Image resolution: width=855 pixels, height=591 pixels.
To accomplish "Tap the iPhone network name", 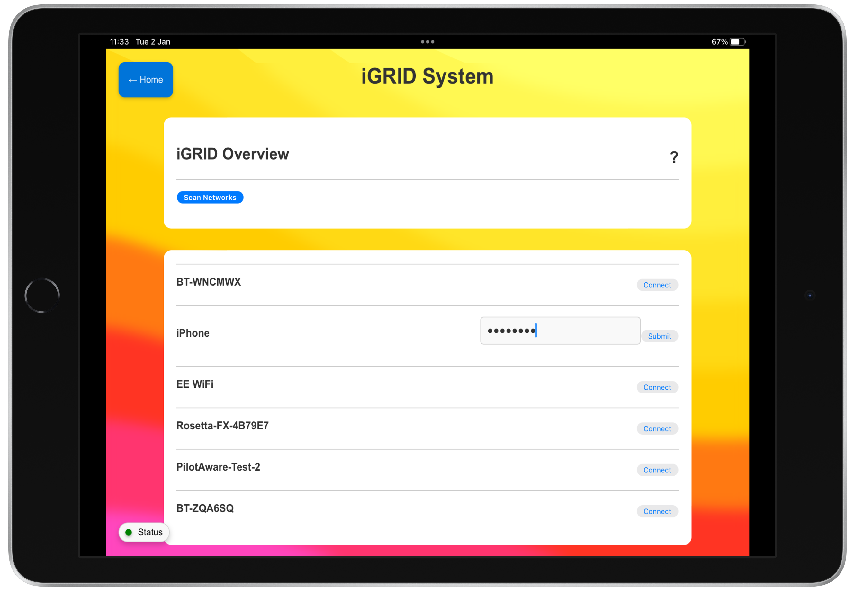I will pos(193,333).
